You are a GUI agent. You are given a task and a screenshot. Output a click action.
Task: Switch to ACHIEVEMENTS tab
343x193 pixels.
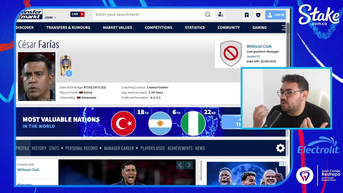pos(180,148)
